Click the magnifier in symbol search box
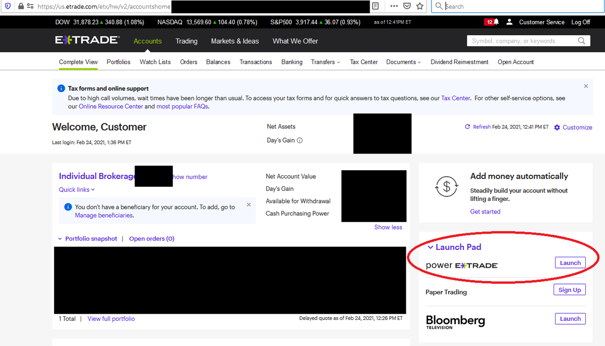 pos(581,41)
